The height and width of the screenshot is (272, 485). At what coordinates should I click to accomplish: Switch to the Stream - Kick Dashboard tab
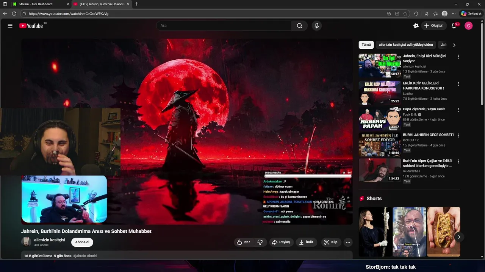click(x=40, y=4)
